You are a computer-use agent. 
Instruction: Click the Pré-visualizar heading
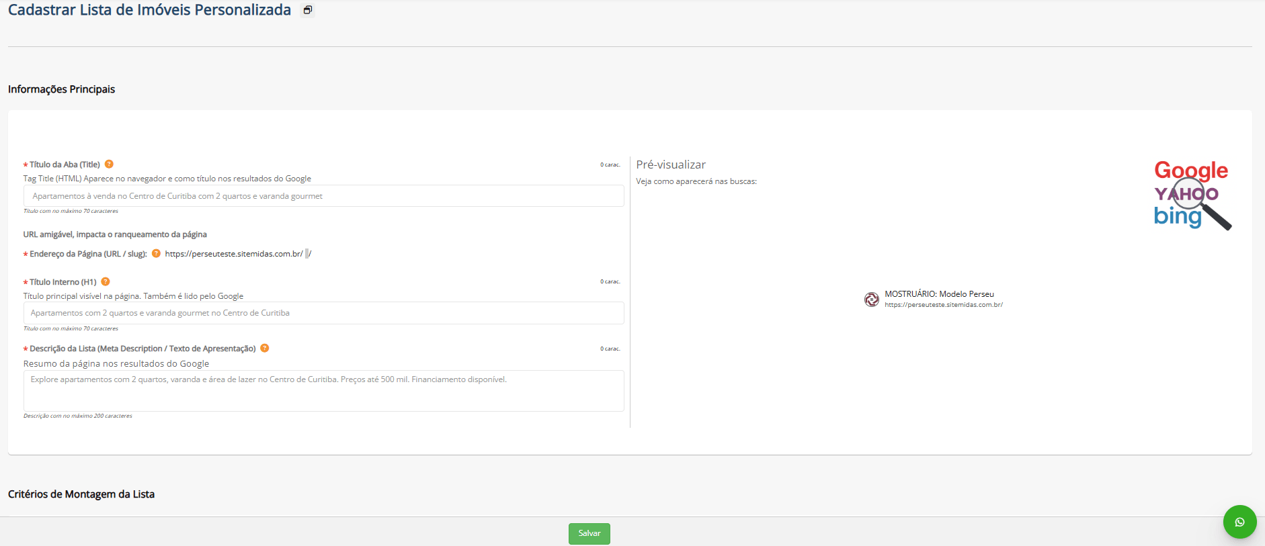[x=671, y=165]
